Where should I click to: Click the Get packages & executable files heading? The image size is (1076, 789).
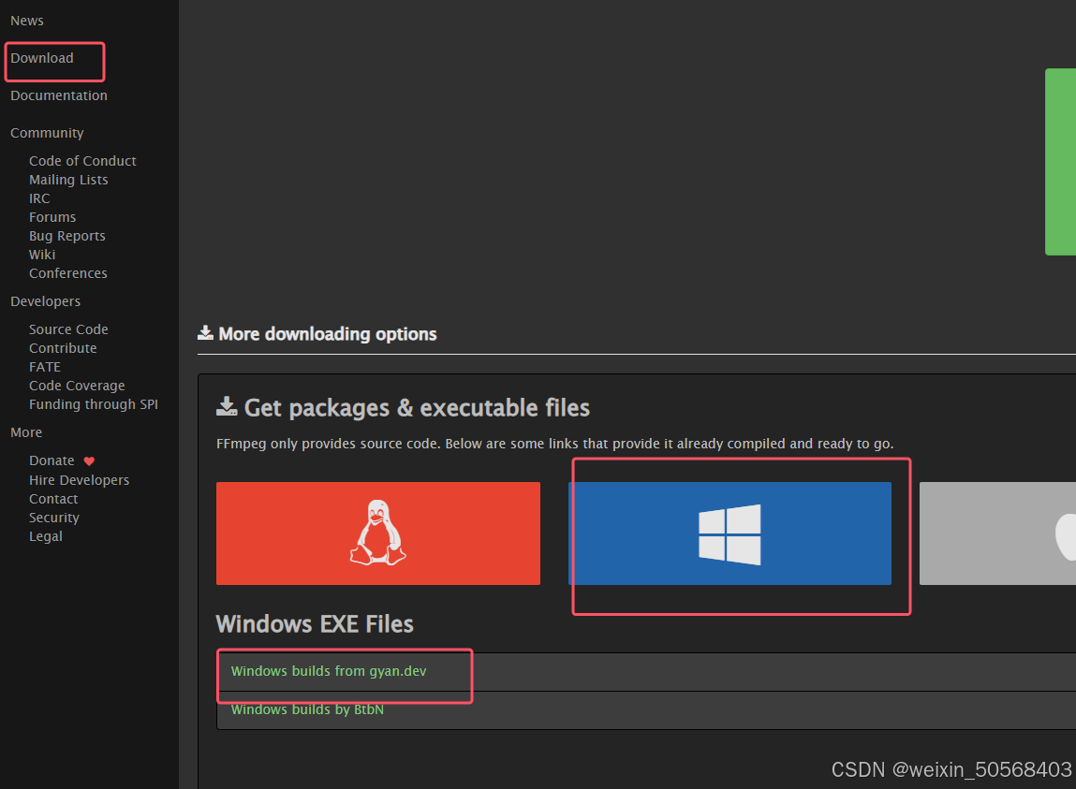417,408
